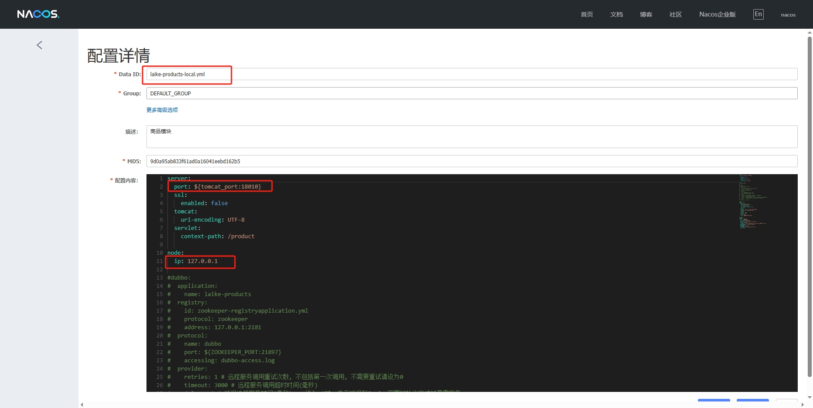Click the MD5 value field

471,162
